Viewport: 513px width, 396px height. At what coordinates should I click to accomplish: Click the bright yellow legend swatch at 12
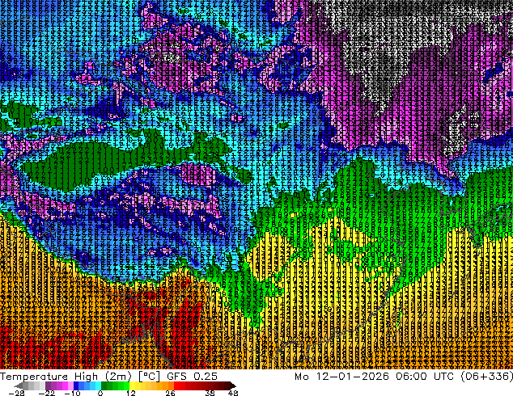(x=132, y=385)
